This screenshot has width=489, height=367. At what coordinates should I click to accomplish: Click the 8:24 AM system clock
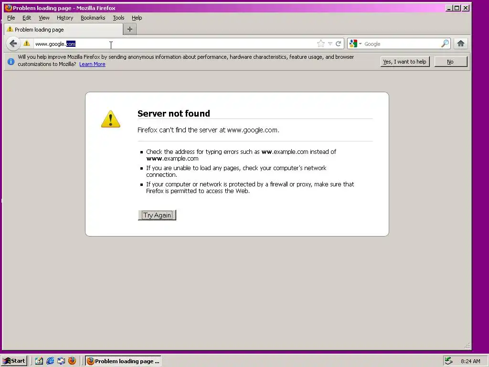click(470, 361)
